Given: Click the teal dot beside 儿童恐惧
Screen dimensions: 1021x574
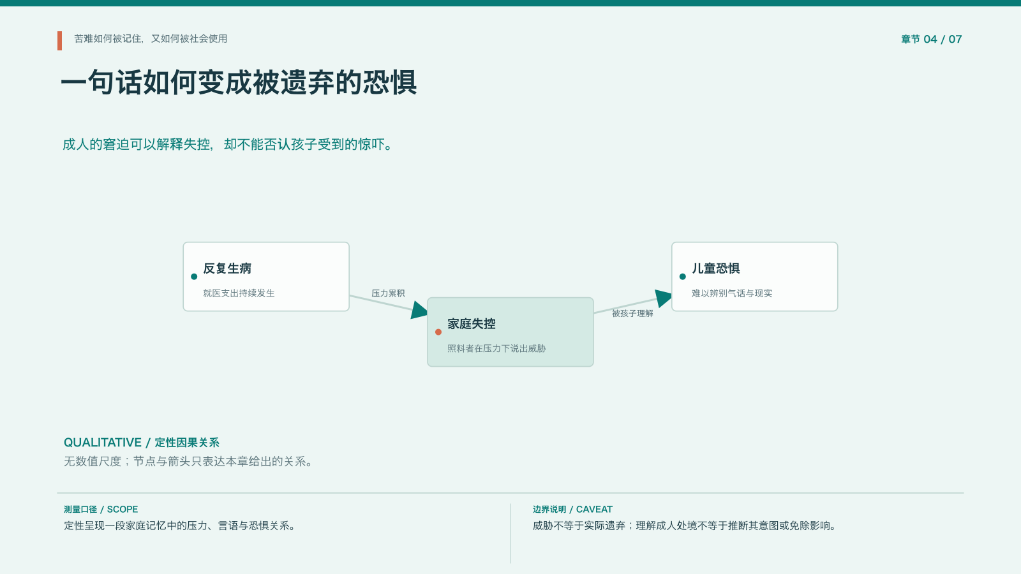Looking at the screenshot, I should pos(683,277).
